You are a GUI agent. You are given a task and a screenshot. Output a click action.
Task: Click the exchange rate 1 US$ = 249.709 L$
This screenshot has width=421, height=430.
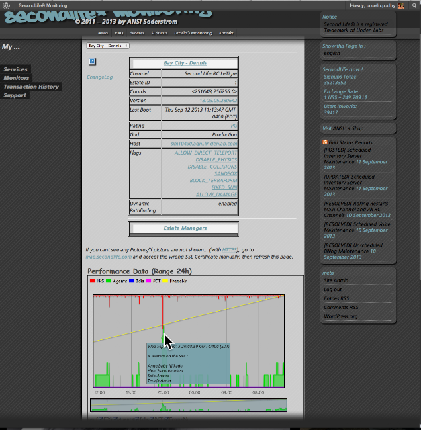click(345, 97)
